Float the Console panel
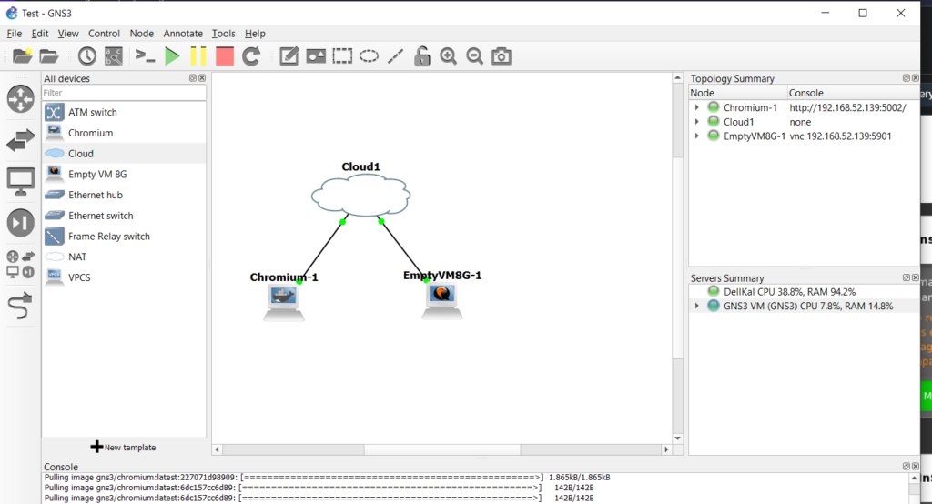This screenshot has height=504, width=932. tap(906, 467)
